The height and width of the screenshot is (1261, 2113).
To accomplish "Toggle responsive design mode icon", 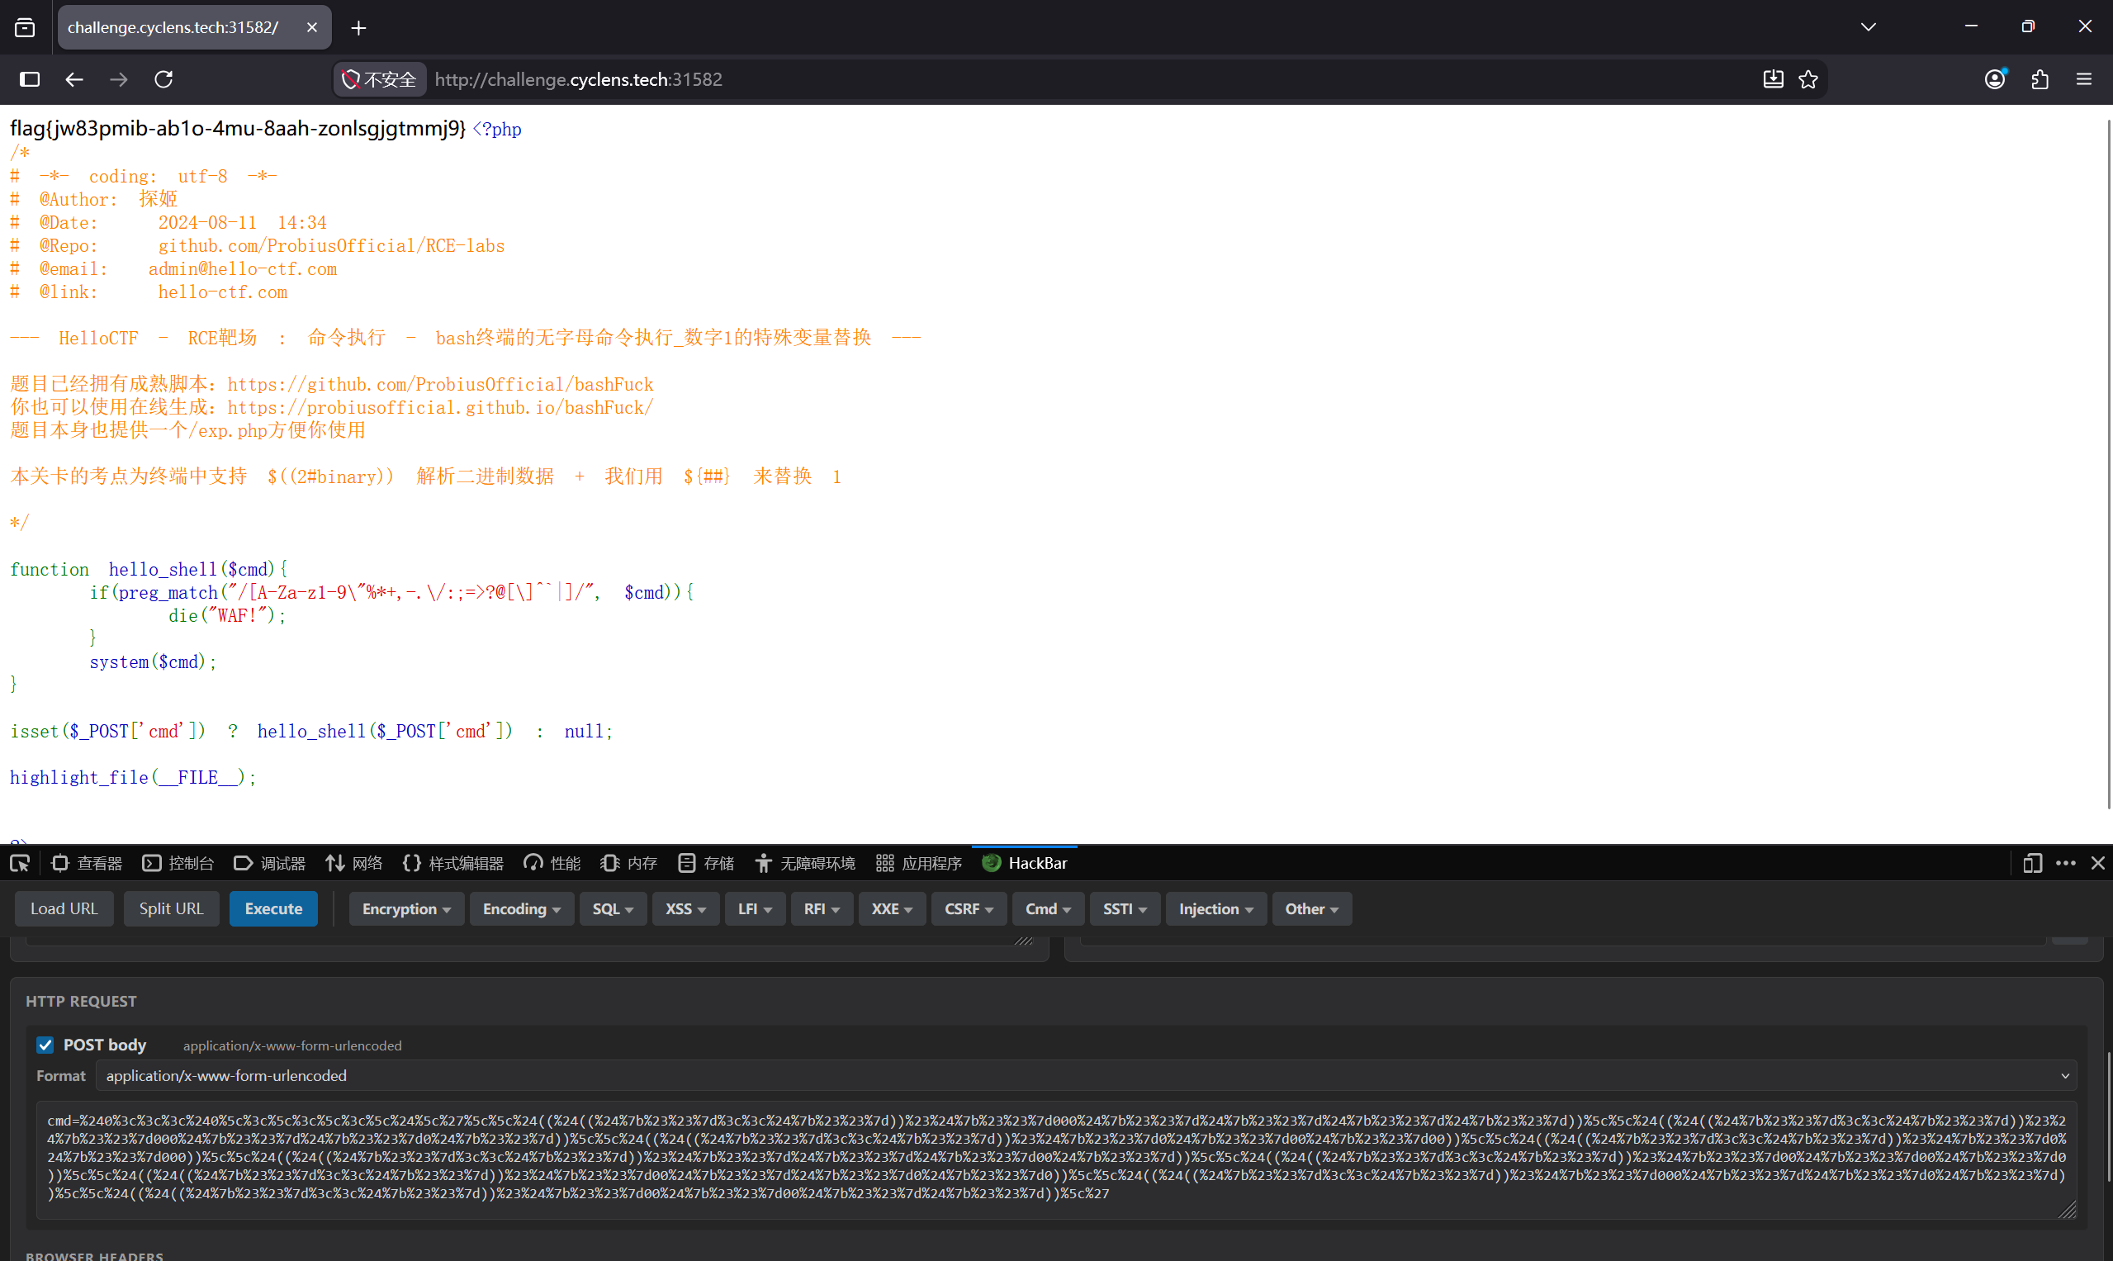I will [2032, 863].
